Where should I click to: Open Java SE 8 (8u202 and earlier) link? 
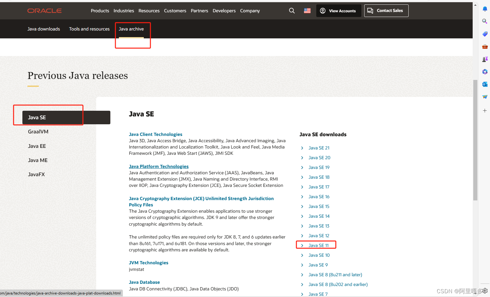tap(338, 284)
